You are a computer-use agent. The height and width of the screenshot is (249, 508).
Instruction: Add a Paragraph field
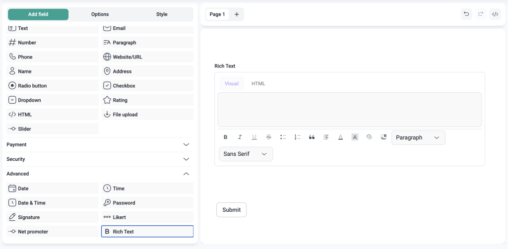click(x=147, y=43)
